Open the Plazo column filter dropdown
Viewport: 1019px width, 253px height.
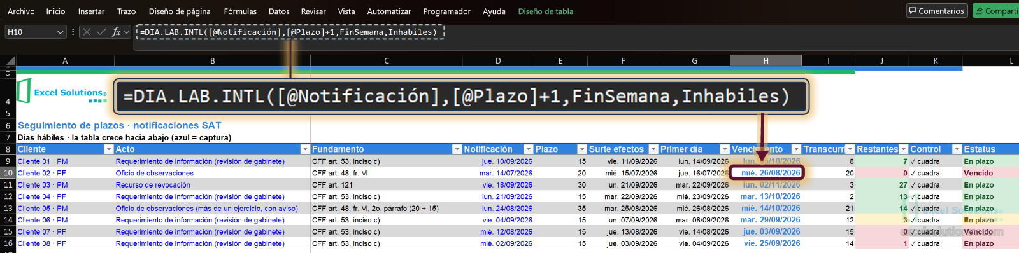[581, 149]
